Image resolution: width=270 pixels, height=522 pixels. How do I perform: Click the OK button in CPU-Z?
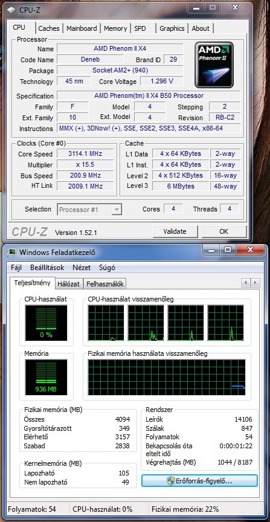tap(224, 231)
